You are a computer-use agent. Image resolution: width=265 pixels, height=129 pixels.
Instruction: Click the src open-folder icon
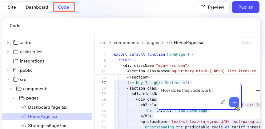tap(16, 79)
